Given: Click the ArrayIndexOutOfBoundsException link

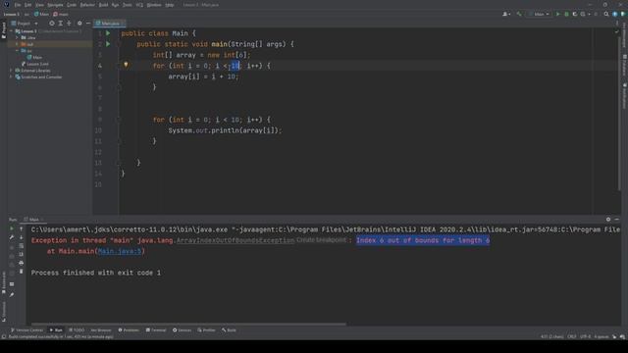Looking at the screenshot, I should coord(235,240).
